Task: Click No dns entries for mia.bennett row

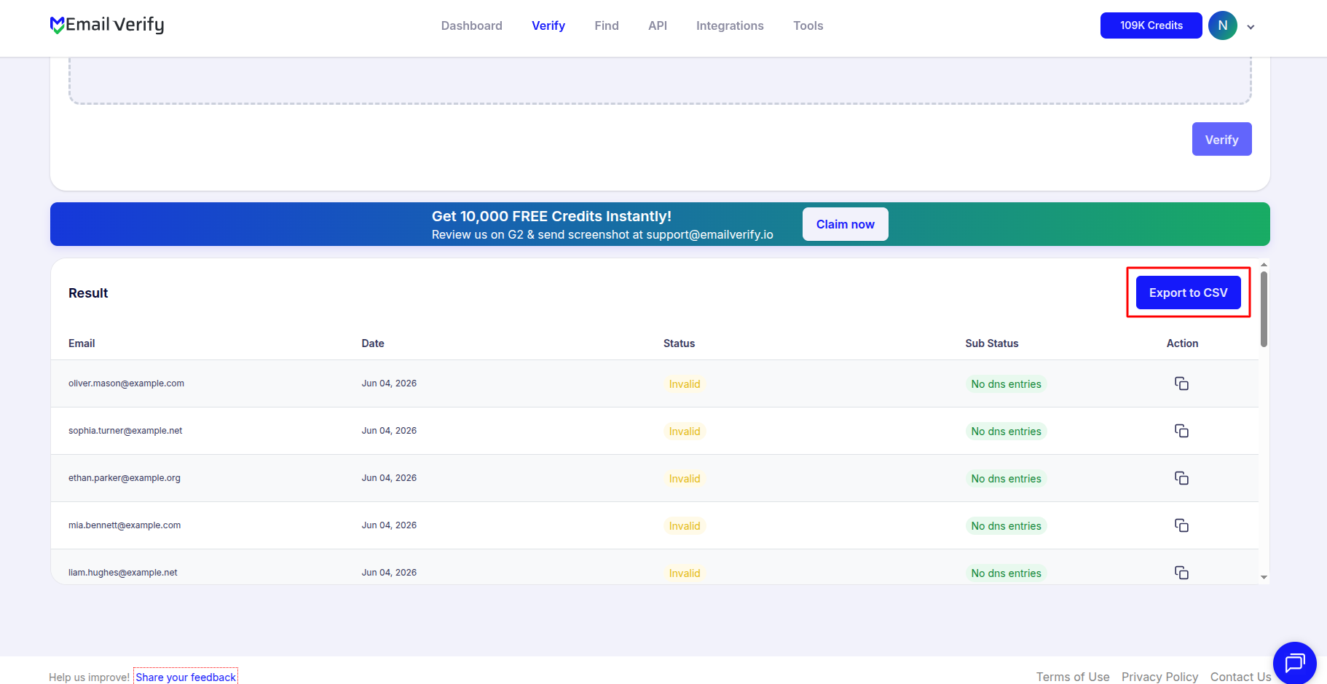Action: tap(1006, 526)
